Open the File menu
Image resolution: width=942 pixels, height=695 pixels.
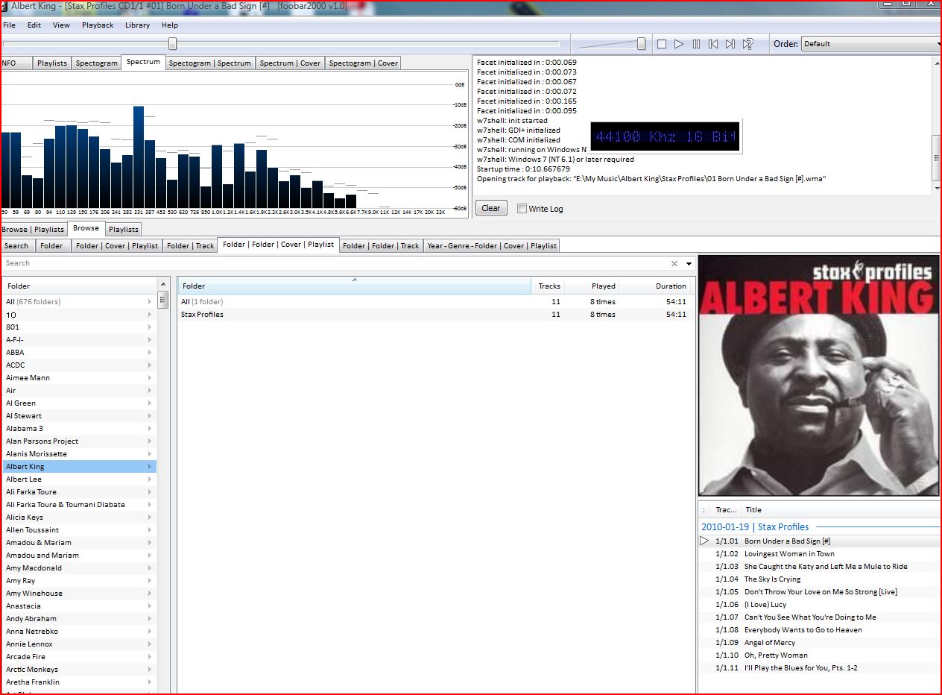pyautogui.click(x=9, y=25)
